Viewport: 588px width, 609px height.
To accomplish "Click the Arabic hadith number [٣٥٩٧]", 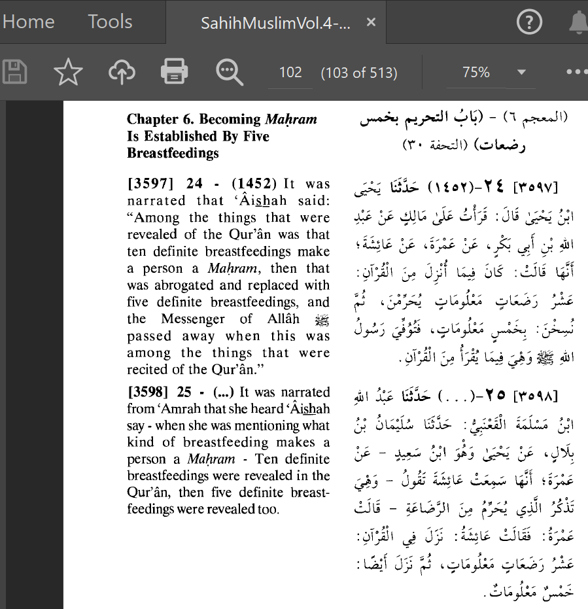I will click(x=536, y=188).
